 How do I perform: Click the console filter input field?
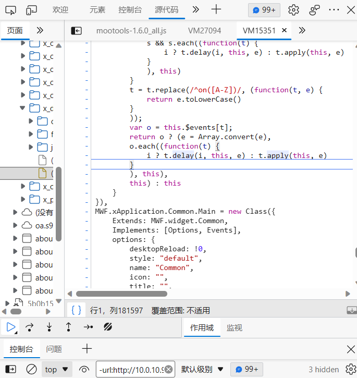(131, 369)
